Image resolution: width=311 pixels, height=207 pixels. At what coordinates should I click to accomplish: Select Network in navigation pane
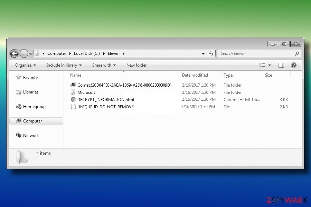coord(31,136)
